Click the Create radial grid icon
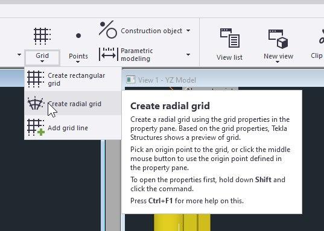 point(36,103)
